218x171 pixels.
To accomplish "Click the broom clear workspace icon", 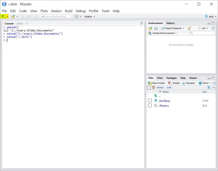I will tap(189, 28).
